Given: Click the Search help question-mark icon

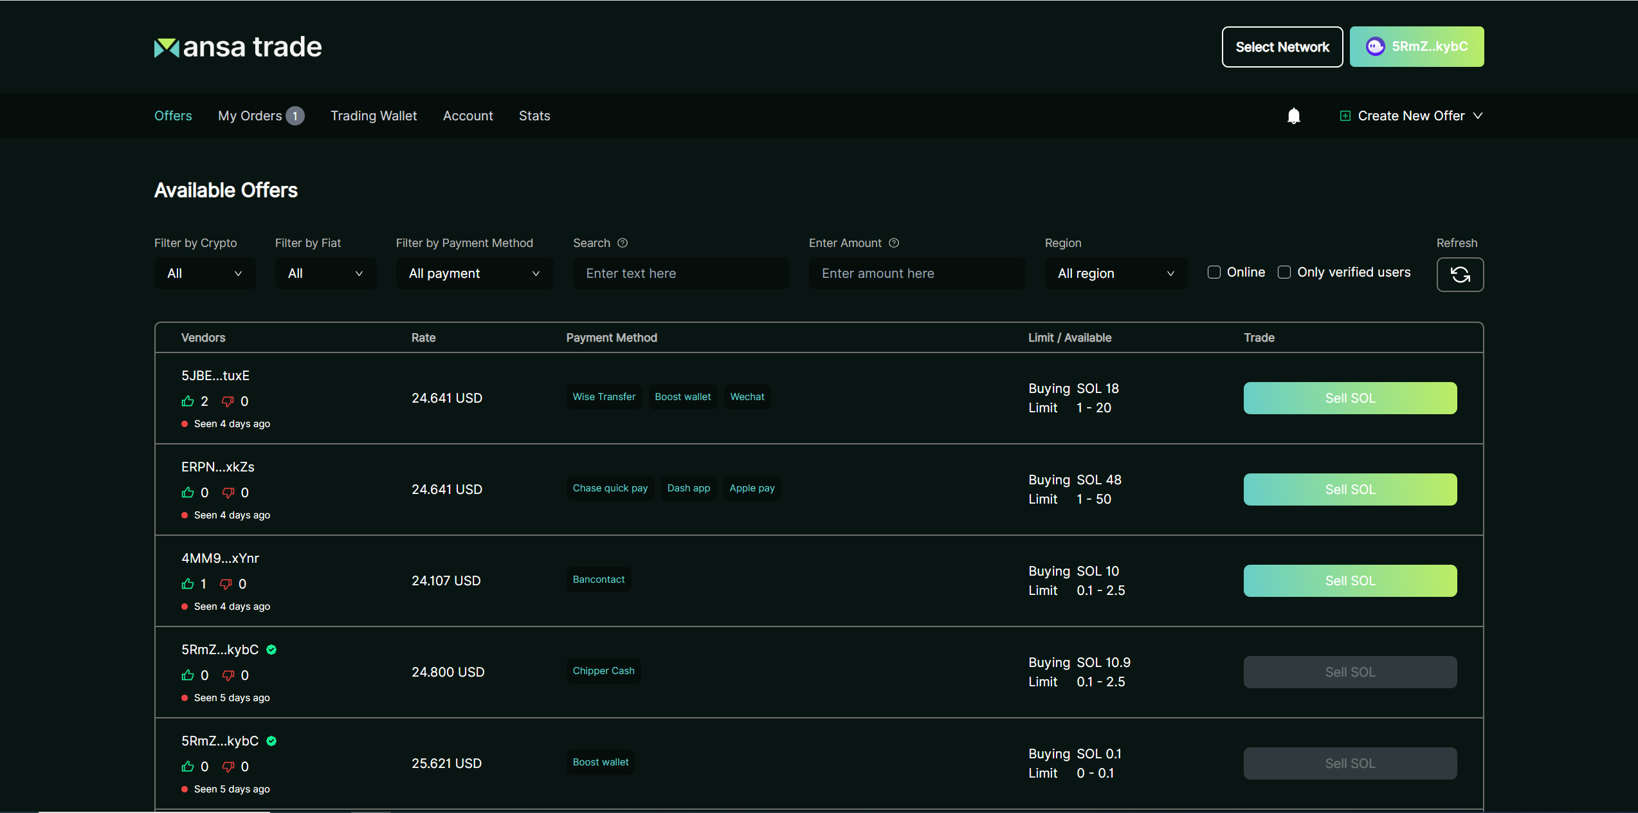Looking at the screenshot, I should click(x=623, y=243).
